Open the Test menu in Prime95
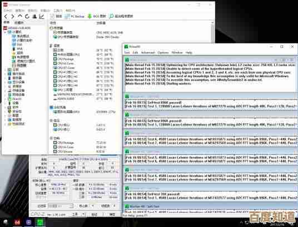Viewport: 298px width, 227px height. click(x=127, y=52)
